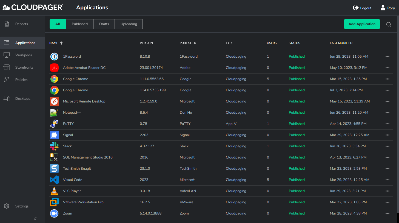Click the Jul 3, 2023, 2:14 PM date
The width and height of the screenshot is (399, 223).
[x=346, y=90]
